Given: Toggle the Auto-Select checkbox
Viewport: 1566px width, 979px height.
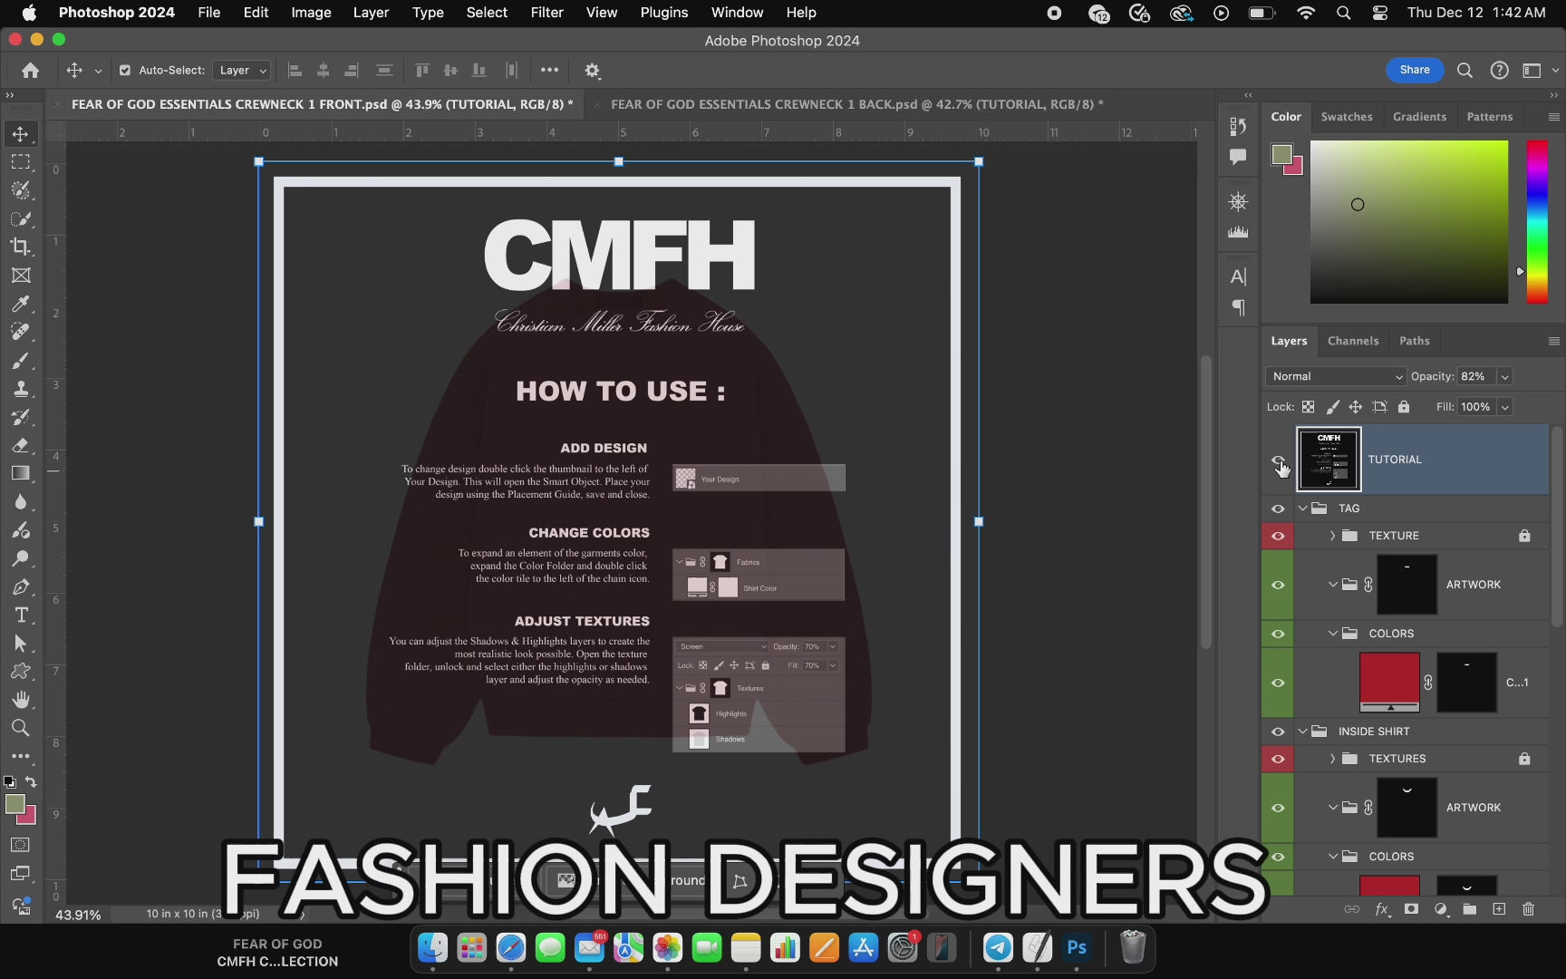Looking at the screenshot, I should [x=125, y=71].
